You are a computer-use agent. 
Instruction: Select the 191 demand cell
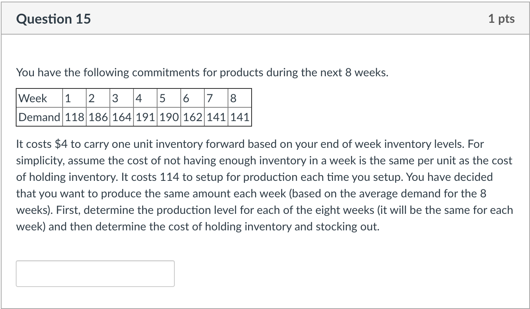[x=145, y=117]
